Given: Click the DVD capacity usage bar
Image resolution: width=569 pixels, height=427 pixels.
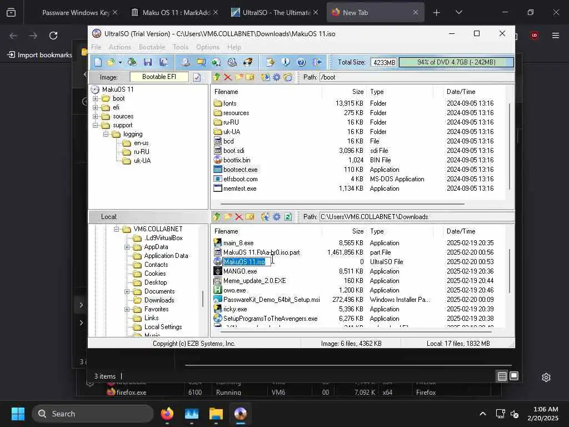Looking at the screenshot, I should pos(456,62).
